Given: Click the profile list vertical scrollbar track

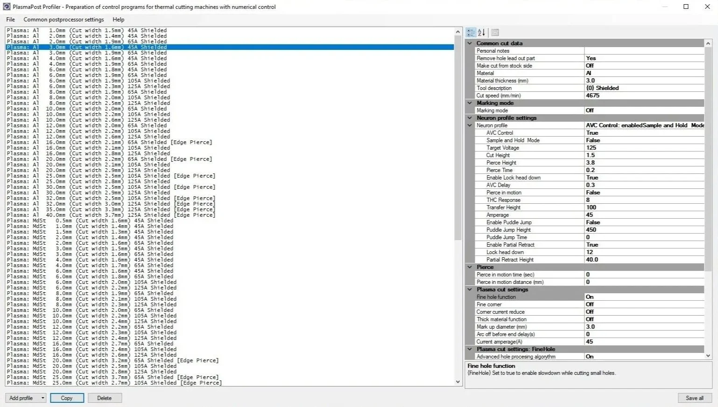Looking at the screenshot, I should (458, 303).
